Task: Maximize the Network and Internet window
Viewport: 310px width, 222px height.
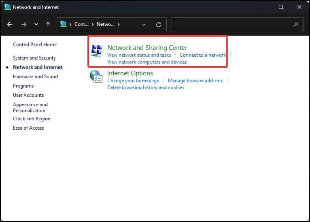Action: click(x=281, y=7)
